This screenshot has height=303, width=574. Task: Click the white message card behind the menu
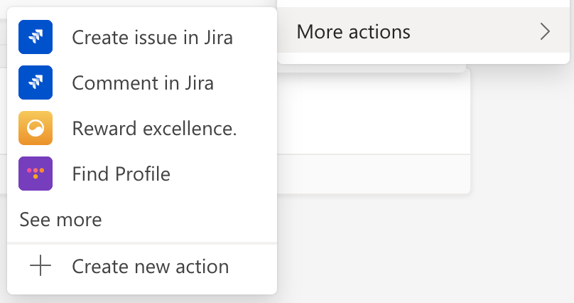click(x=374, y=112)
